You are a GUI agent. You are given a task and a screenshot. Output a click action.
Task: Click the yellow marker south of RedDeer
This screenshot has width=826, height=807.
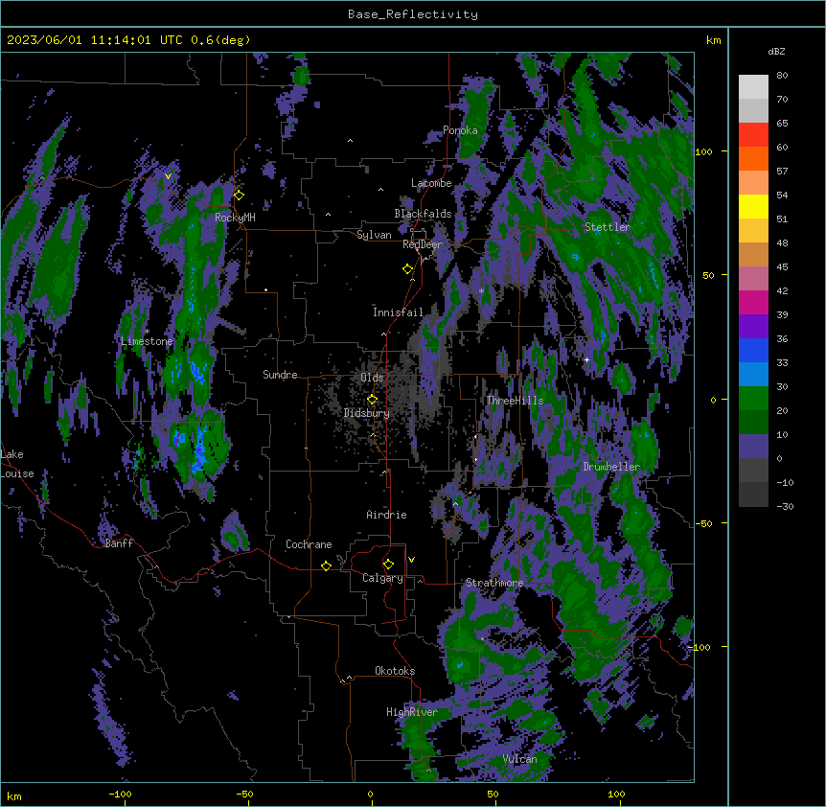(407, 269)
